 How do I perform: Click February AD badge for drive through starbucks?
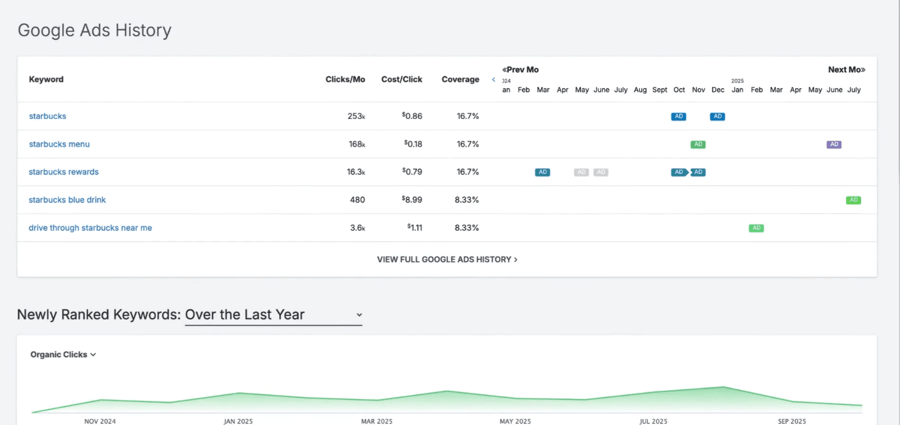[756, 228]
